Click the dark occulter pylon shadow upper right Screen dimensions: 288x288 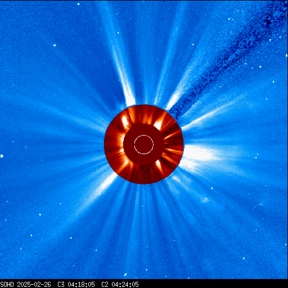coord(225,62)
